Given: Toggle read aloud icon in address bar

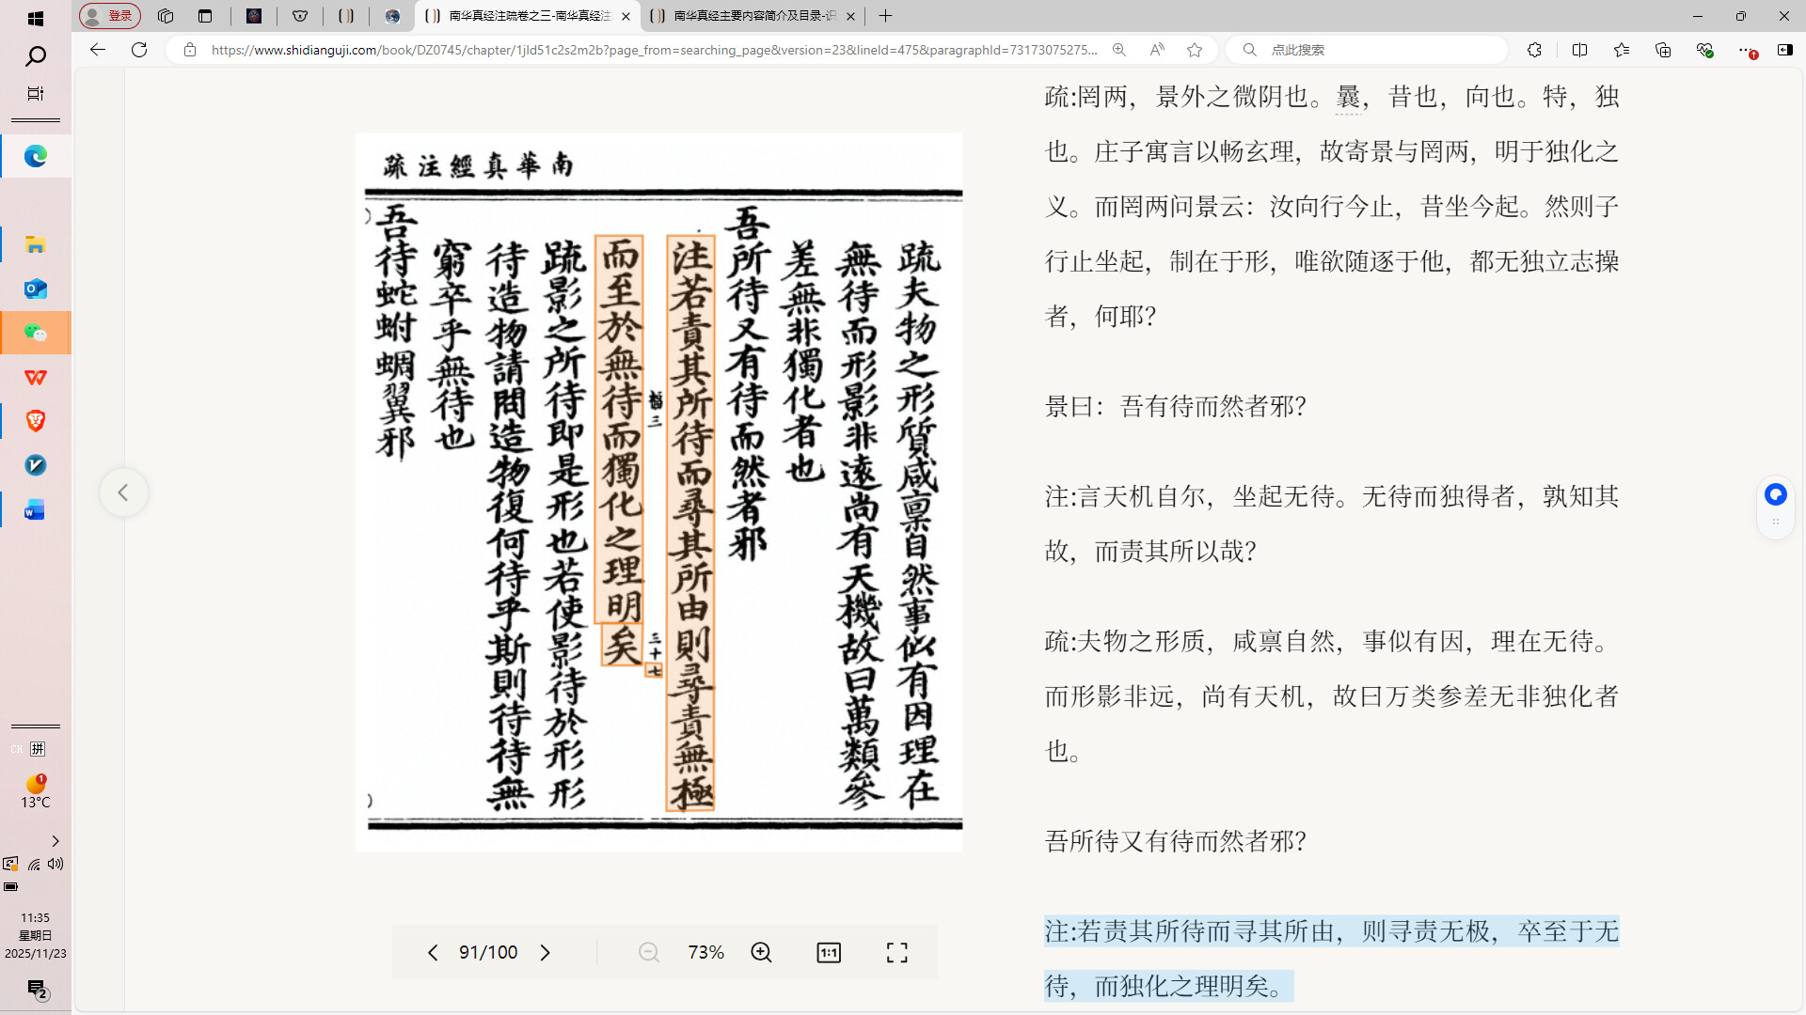Looking at the screenshot, I should click(x=1157, y=50).
